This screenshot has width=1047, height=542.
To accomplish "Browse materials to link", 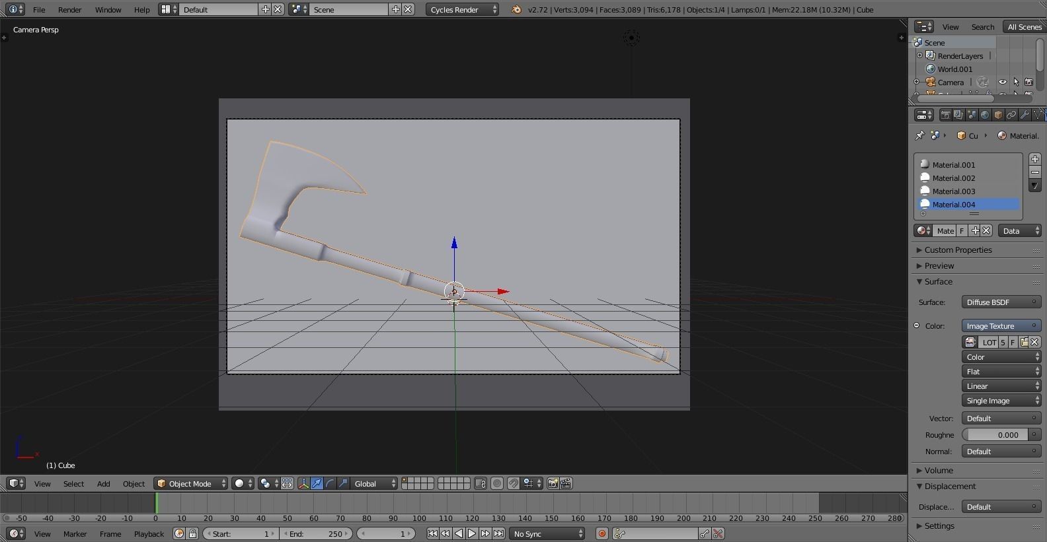I will click(923, 230).
